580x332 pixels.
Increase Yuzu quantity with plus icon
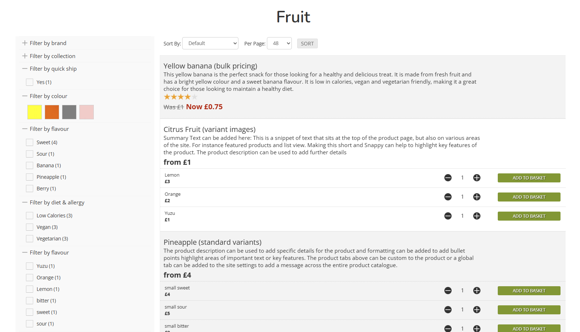pos(476,216)
